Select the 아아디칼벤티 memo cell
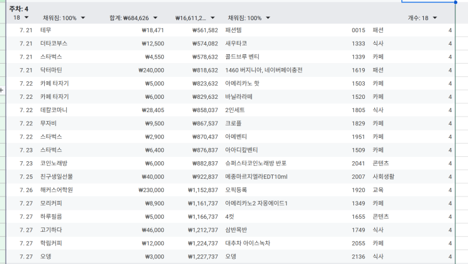Screen dimensions: 468x264 [x=241, y=150]
